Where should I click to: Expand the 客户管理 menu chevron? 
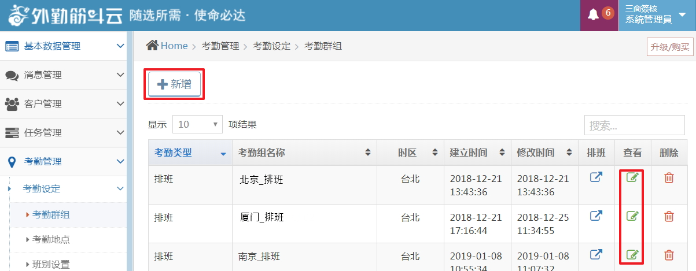coord(120,104)
